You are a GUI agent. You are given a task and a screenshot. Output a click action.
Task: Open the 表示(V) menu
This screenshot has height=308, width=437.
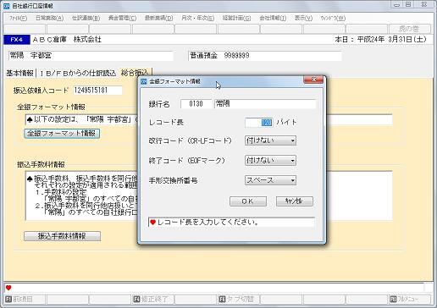point(303,18)
